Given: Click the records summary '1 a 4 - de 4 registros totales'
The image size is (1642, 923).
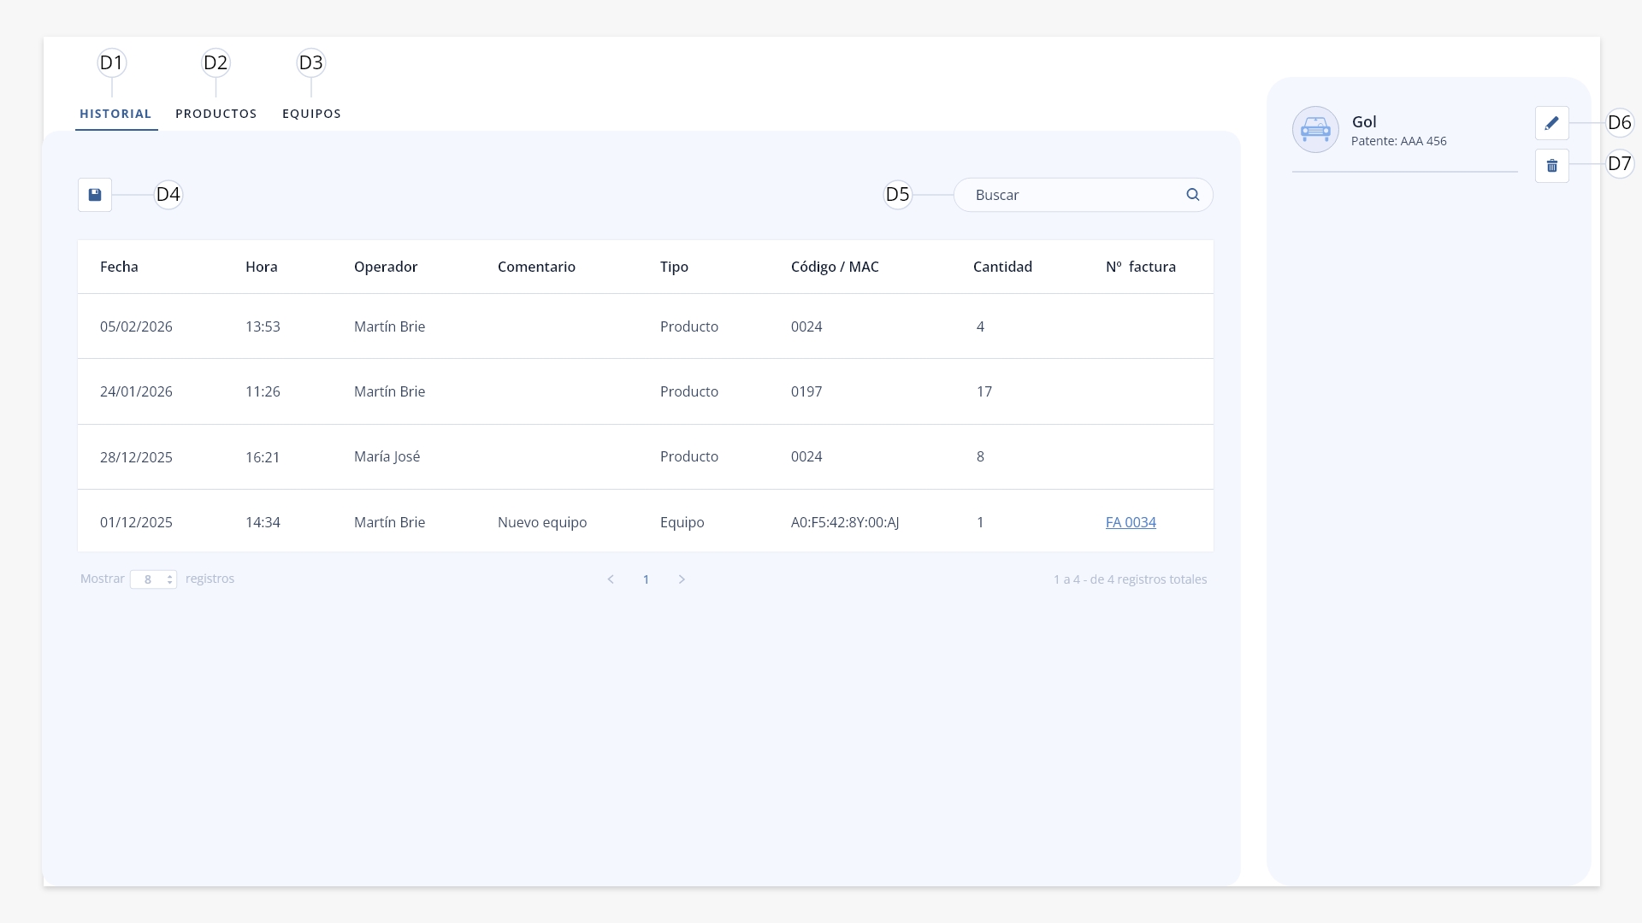Looking at the screenshot, I should 1130,579.
